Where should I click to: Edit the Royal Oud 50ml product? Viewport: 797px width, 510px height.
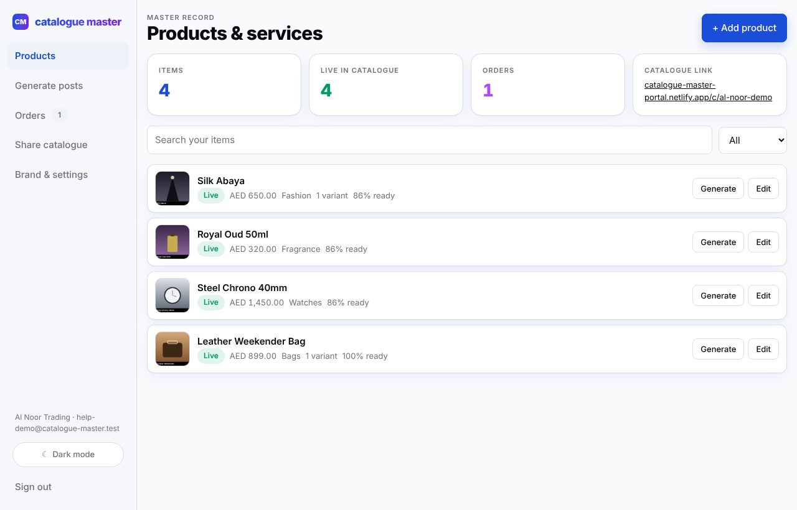pos(763,242)
